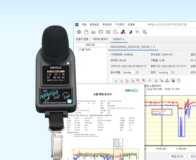Screen dimensions: 196x160
Task: Click the AIRVILLE logo on the report
Action: pos(131,90)
